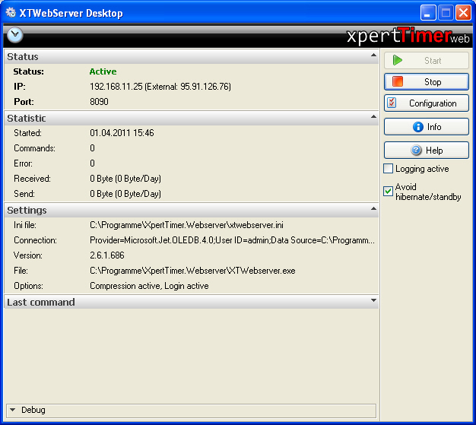Click the Received 0 Byte value
476x425 pixels.
click(125, 179)
